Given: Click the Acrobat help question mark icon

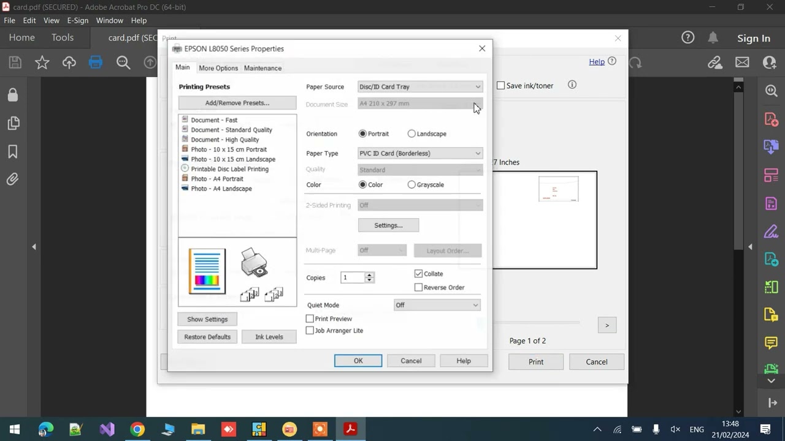Looking at the screenshot, I should pyautogui.click(x=688, y=37).
